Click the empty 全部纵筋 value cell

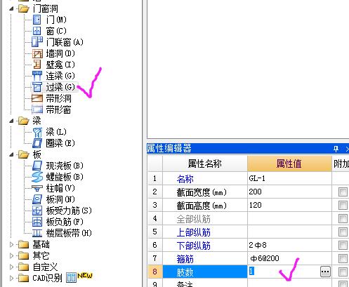point(289,219)
